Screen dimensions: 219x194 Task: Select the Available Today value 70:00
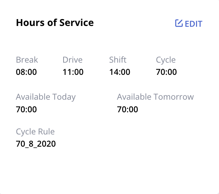(26, 109)
